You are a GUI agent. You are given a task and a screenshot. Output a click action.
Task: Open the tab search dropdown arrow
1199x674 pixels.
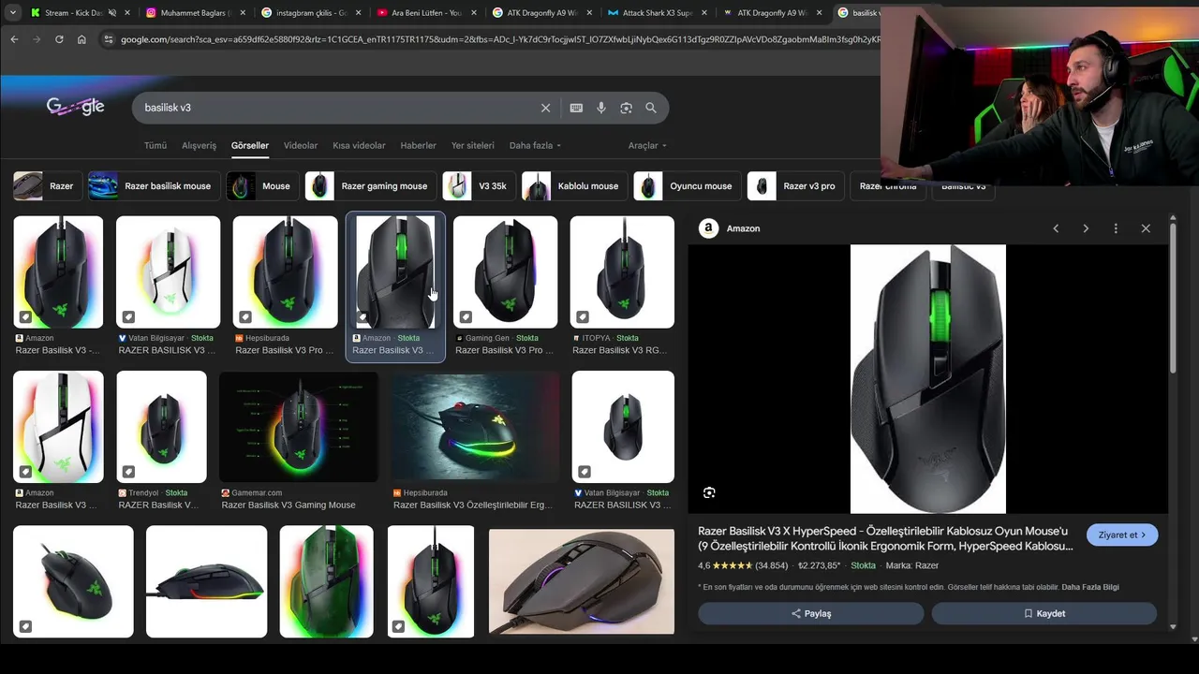(13, 13)
